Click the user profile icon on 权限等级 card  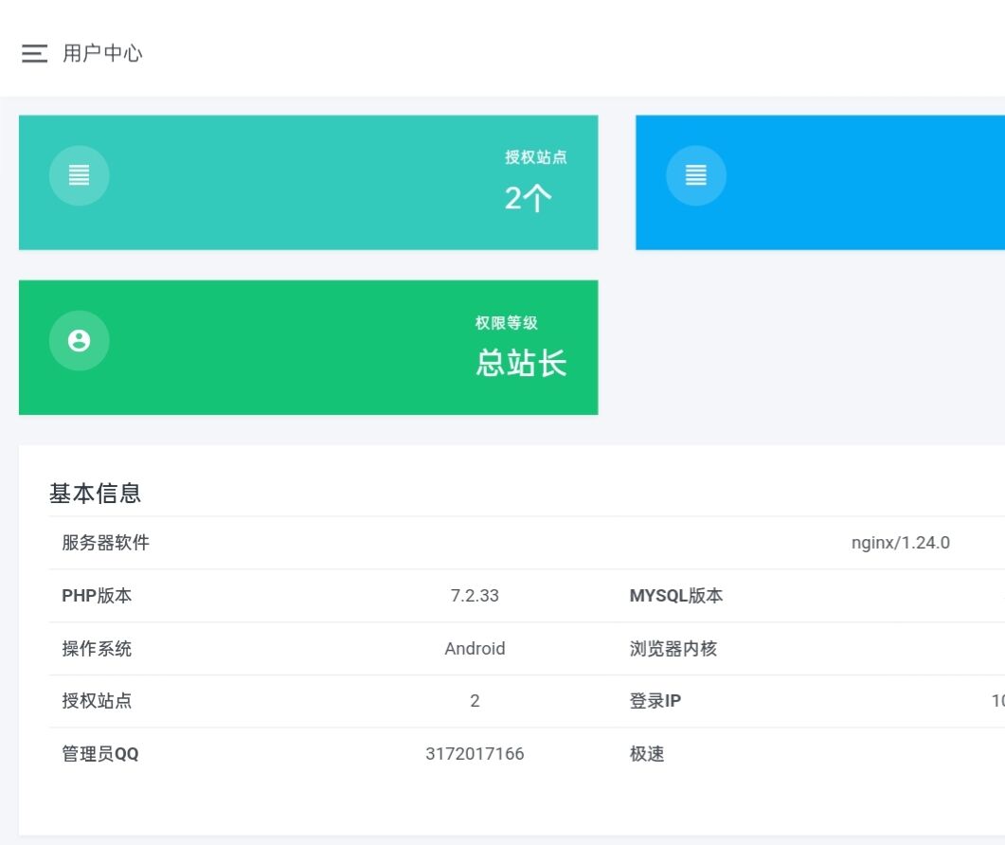79,339
